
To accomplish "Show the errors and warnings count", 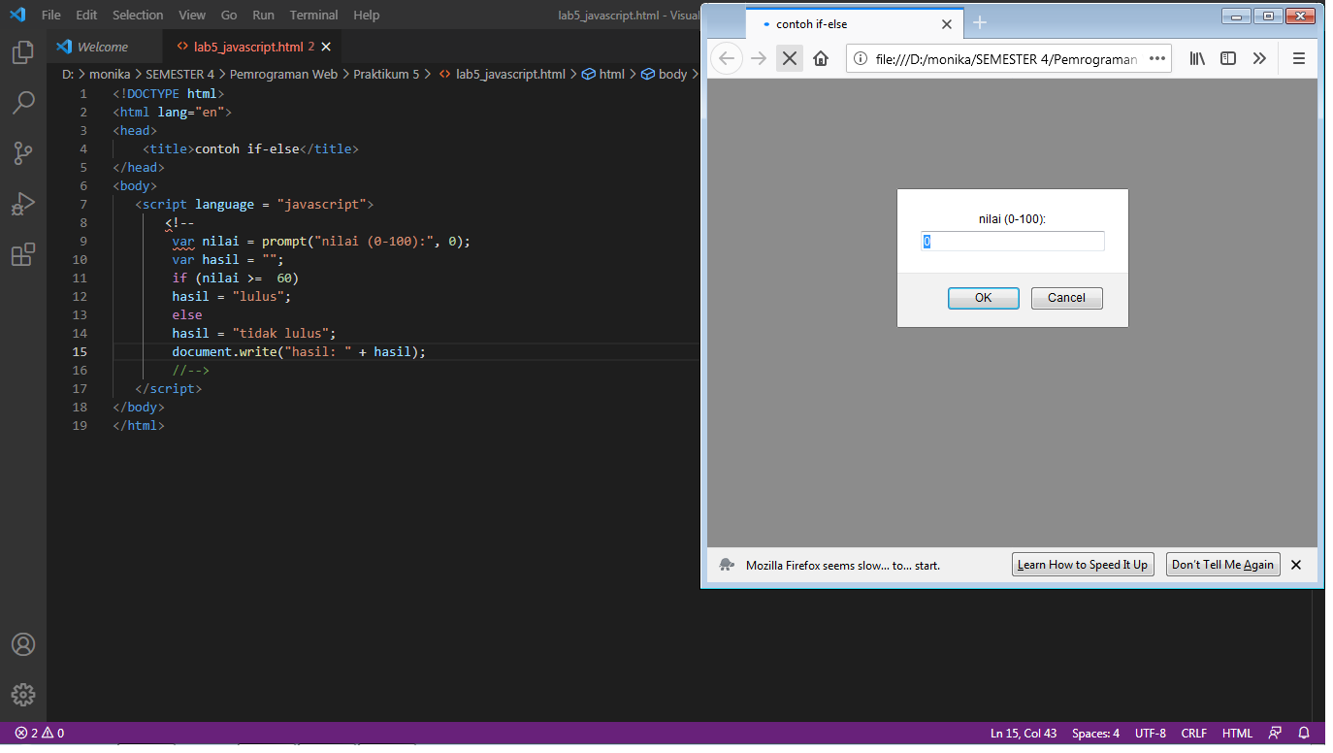I will (40, 733).
